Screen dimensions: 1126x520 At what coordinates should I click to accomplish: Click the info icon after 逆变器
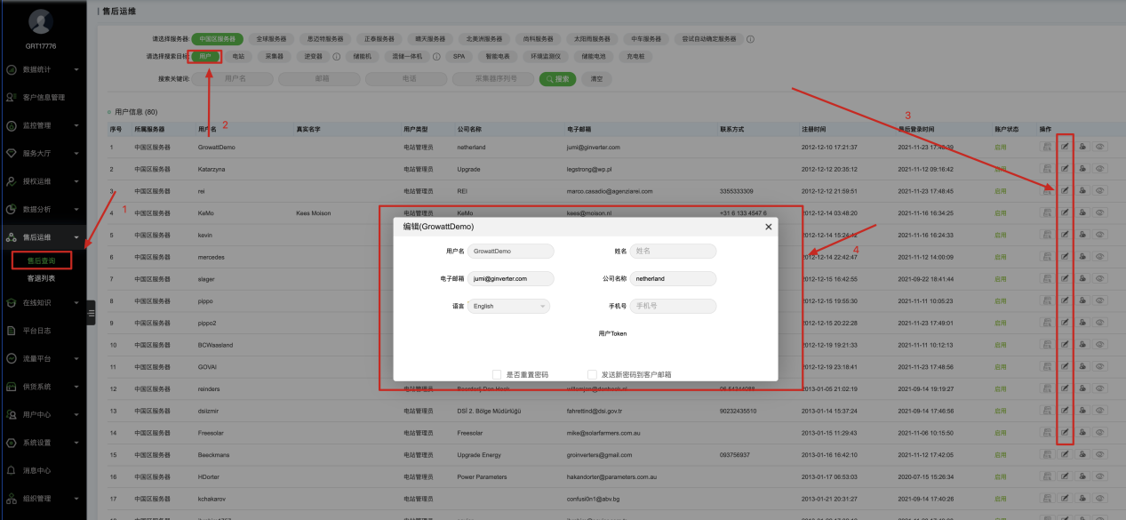click(x=337, y=56)
